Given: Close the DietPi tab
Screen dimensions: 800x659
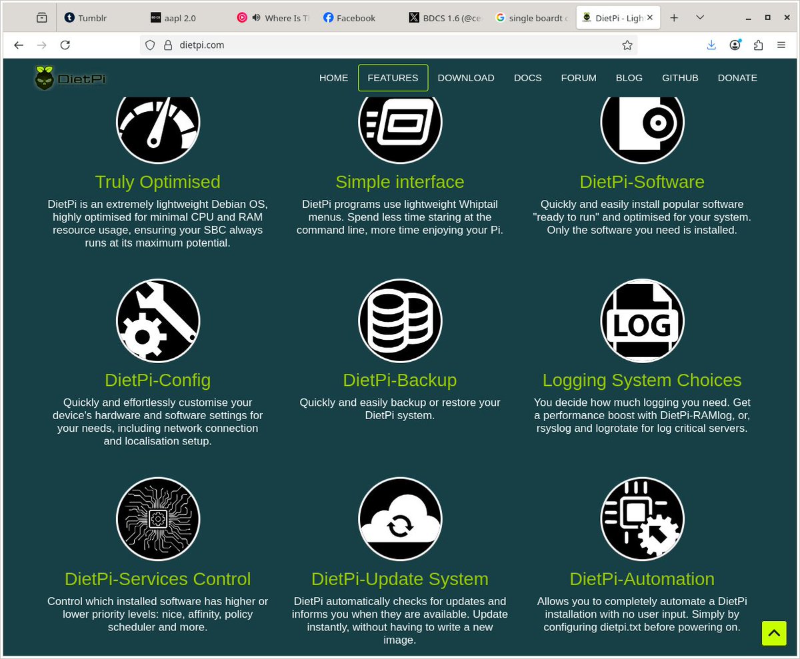Looking at the screenshot, I should coord(651,18).
